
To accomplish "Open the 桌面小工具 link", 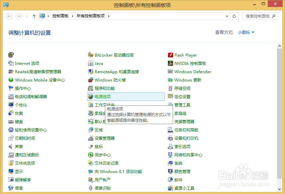I will point(184,188).
